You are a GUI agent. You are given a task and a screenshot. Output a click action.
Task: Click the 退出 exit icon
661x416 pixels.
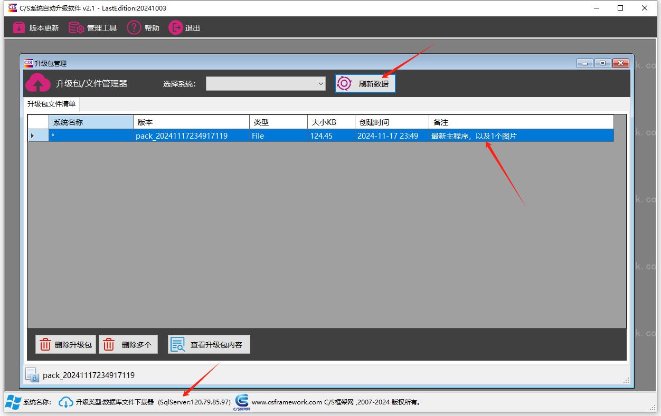(175, 28)
